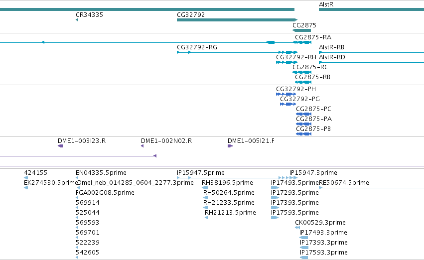
Task: Select the IP17493.5prime EST label
Action: pos(295,183)
